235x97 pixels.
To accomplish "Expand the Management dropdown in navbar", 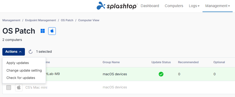I will [217, 6].
